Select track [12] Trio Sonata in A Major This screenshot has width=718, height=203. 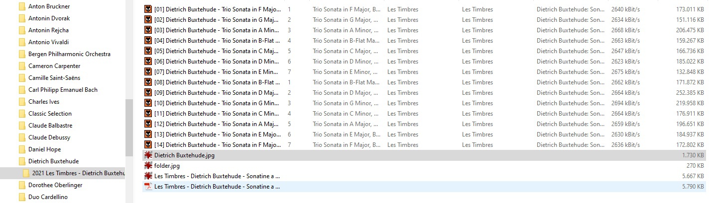click(x=217, y=124)
